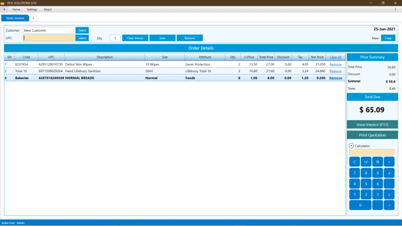Viewport: 402px width, 226px height.
Task: Open help via the question mark icon
Action: (x=395, y=9)
